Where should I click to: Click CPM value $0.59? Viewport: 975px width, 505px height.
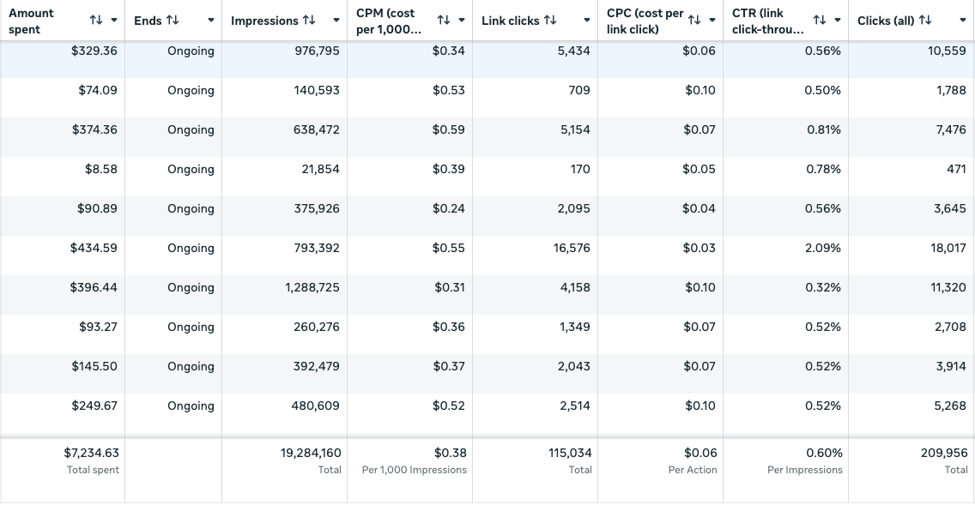tap(448, 129)
